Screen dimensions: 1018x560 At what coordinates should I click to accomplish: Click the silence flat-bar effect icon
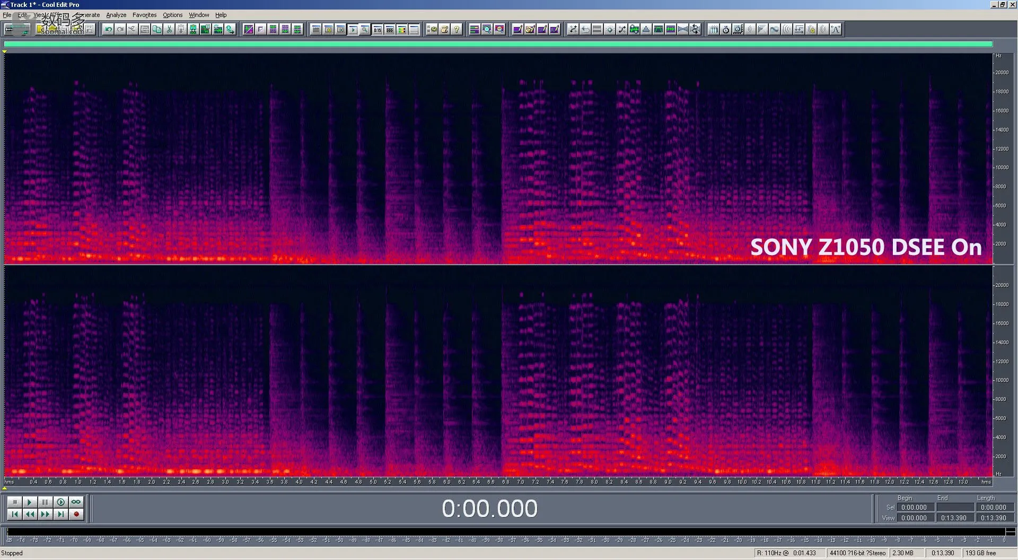tap(597, 29)
